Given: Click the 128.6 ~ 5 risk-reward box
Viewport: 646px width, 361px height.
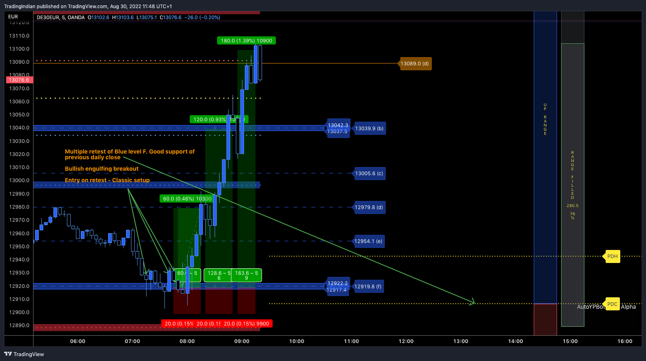Looking at the screenshot, I should coord(219,275).
